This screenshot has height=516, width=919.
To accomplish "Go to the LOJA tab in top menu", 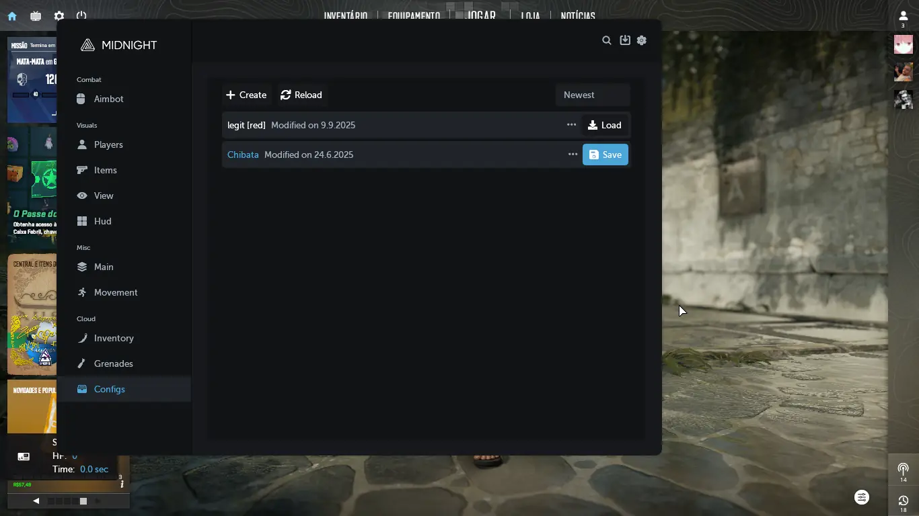I will tap(530, 15).
